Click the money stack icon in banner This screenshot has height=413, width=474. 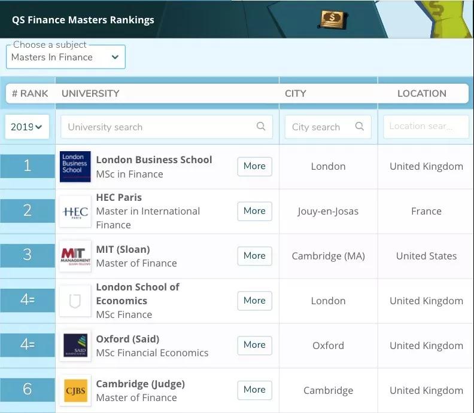(x=333, y=19)
